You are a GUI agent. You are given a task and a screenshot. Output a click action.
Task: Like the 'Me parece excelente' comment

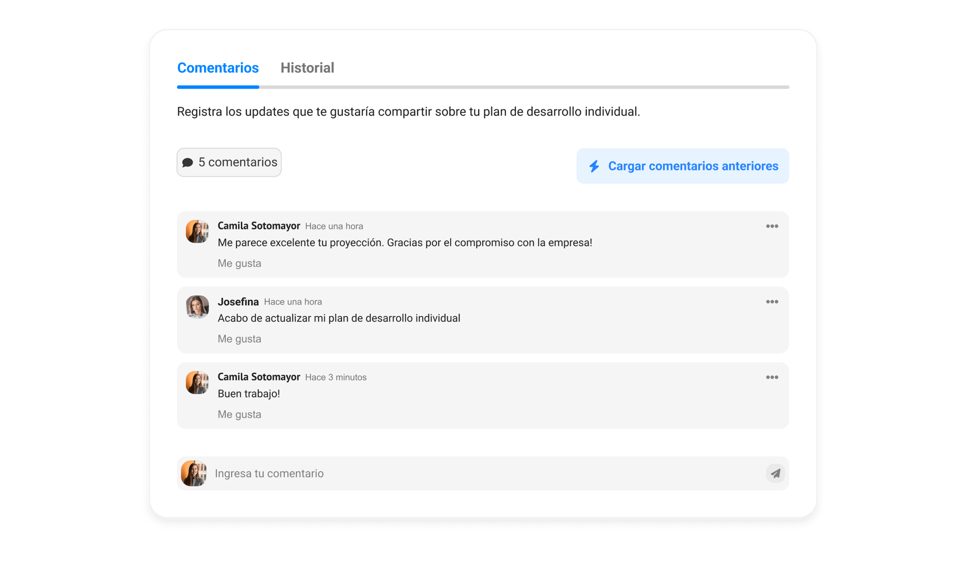coord(239,263)
